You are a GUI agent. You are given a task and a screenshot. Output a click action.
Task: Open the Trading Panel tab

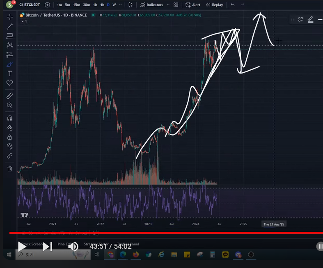128,244
